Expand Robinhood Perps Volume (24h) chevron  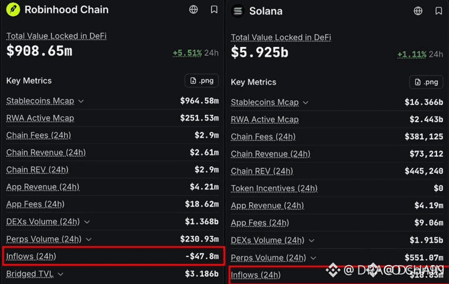(89, 240)
